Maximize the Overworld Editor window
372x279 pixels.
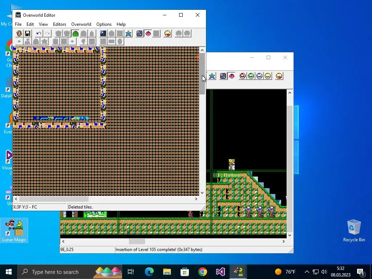[181, 15]
